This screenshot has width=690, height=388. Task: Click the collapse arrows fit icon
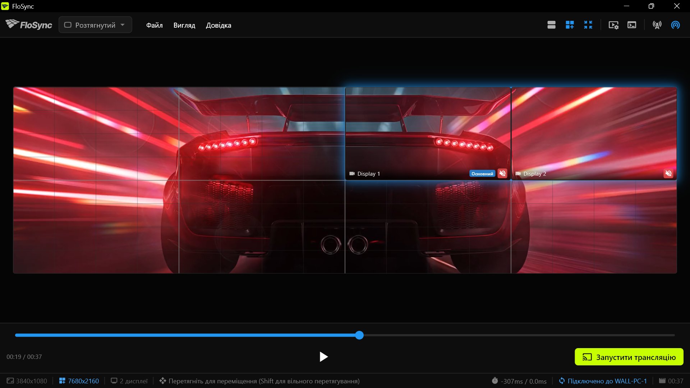tap(588, 25)
